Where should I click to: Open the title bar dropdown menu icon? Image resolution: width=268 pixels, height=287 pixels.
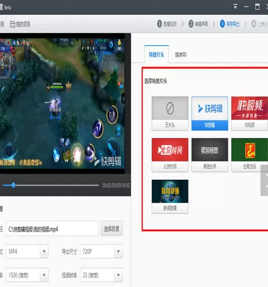point(236,7)
